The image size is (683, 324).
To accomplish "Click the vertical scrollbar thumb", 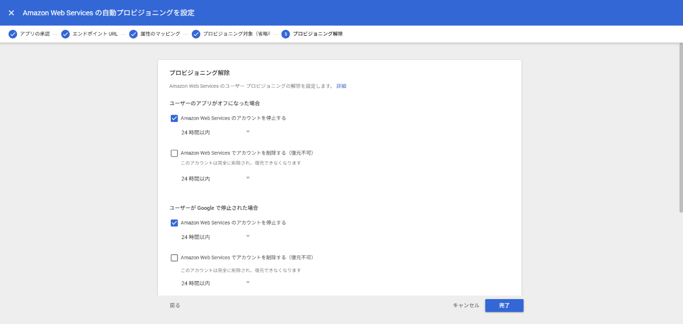I will 681,127.
